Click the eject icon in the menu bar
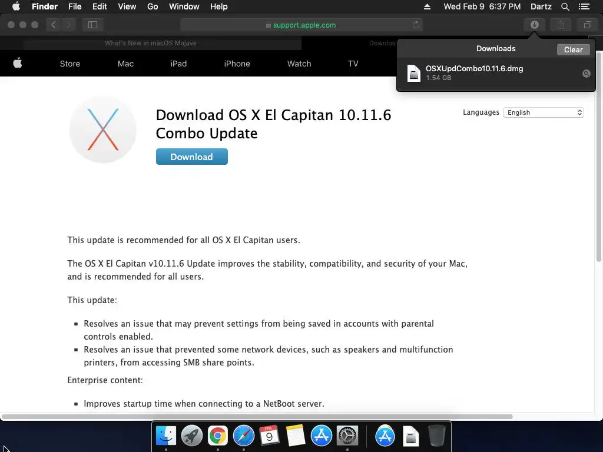 click(x=427, y=6)
